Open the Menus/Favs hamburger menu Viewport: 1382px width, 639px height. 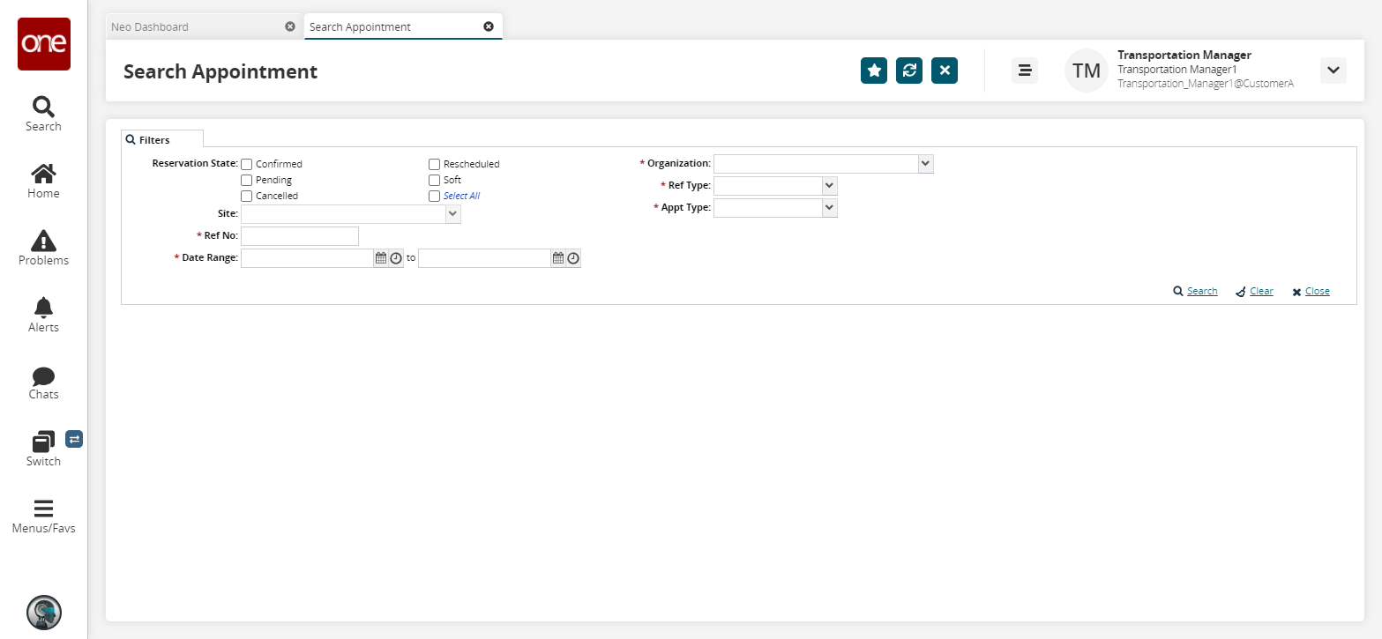pos(43,516)
